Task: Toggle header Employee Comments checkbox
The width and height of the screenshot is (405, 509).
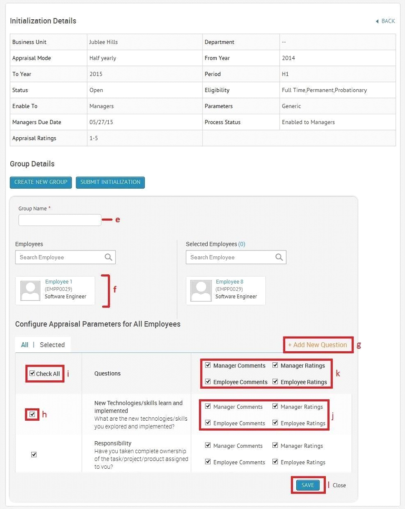Action: [x=208, y=381]
